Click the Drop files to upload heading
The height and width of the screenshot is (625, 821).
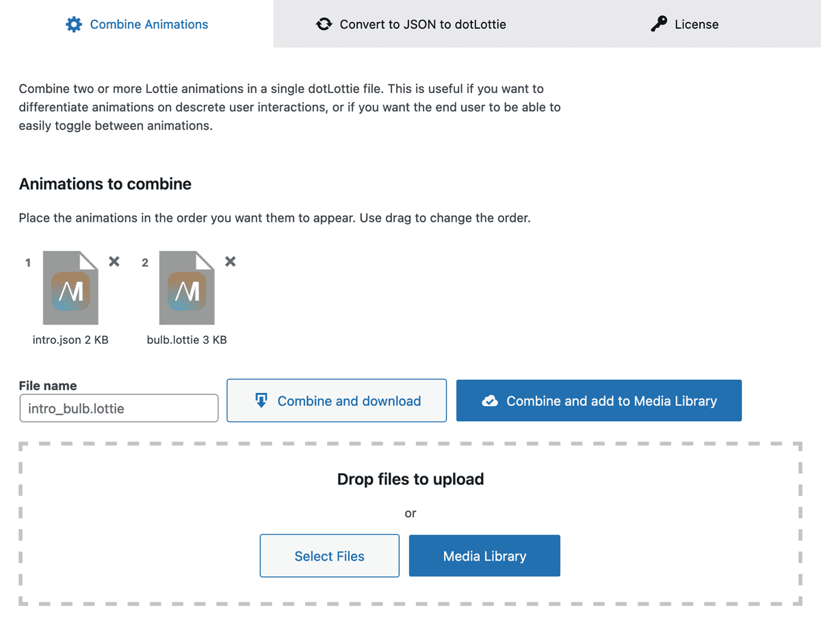(x=410, y=479)
